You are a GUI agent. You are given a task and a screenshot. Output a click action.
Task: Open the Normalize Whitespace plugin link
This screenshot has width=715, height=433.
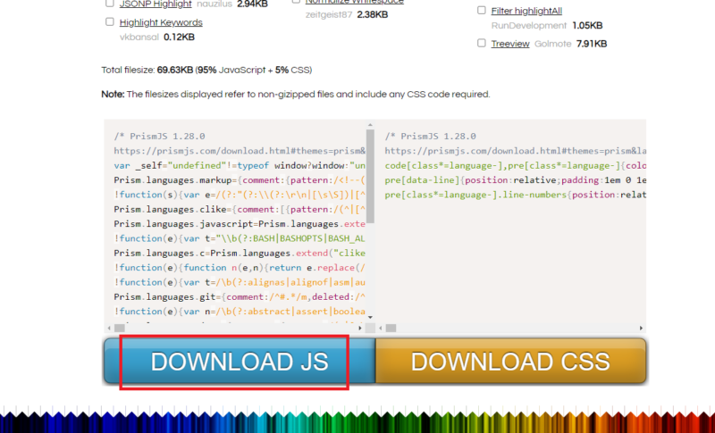355,2
